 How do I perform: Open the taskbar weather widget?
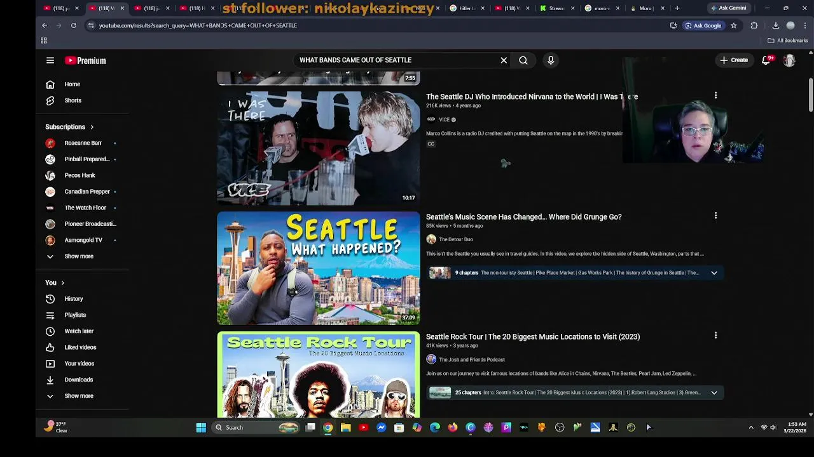click(x=56, y=427)
